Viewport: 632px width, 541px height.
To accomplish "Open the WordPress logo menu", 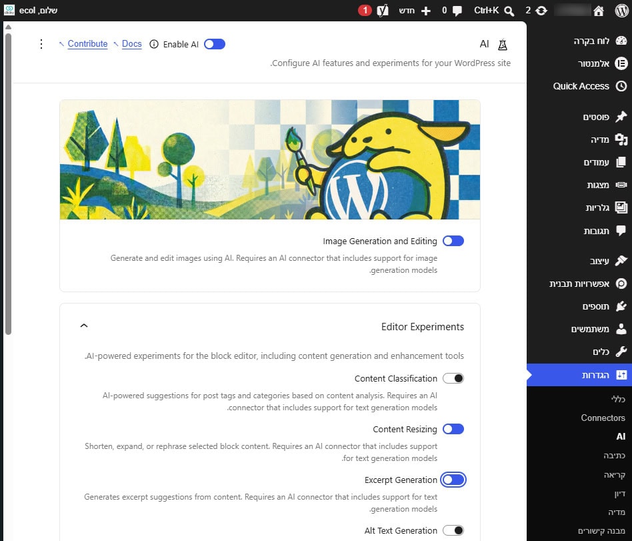I will click(x=621, y=10).
